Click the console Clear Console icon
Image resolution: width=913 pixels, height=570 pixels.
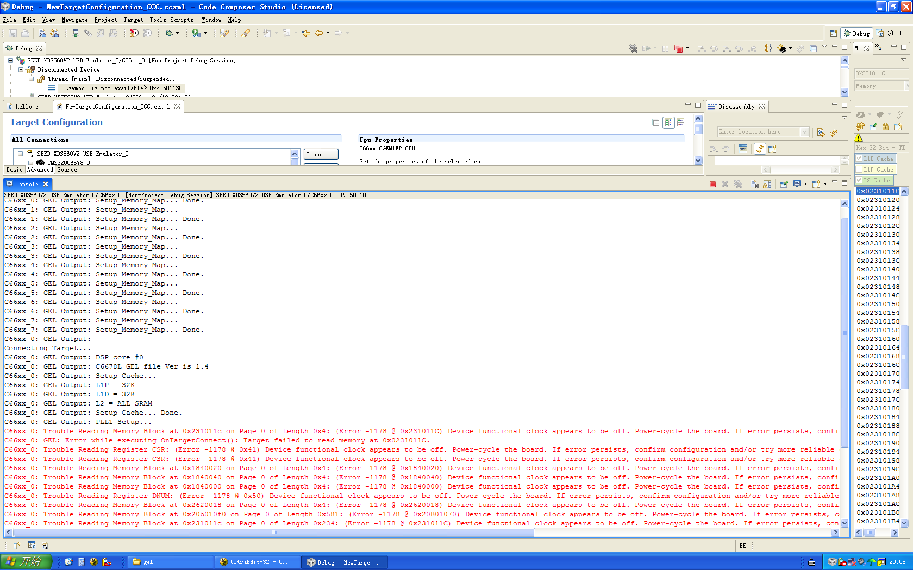pyautogui.click(x=754, y=184)
